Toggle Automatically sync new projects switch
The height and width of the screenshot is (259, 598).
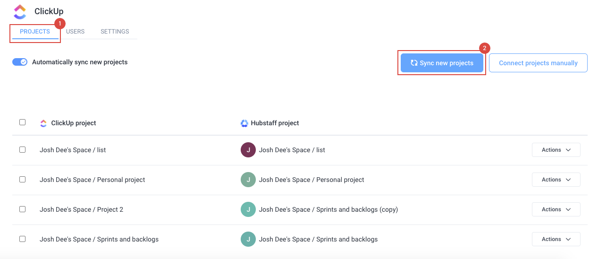click(x=20, y=62)
